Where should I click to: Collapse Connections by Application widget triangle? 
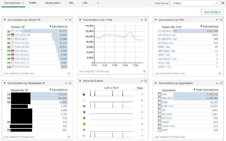pos(155,83)
